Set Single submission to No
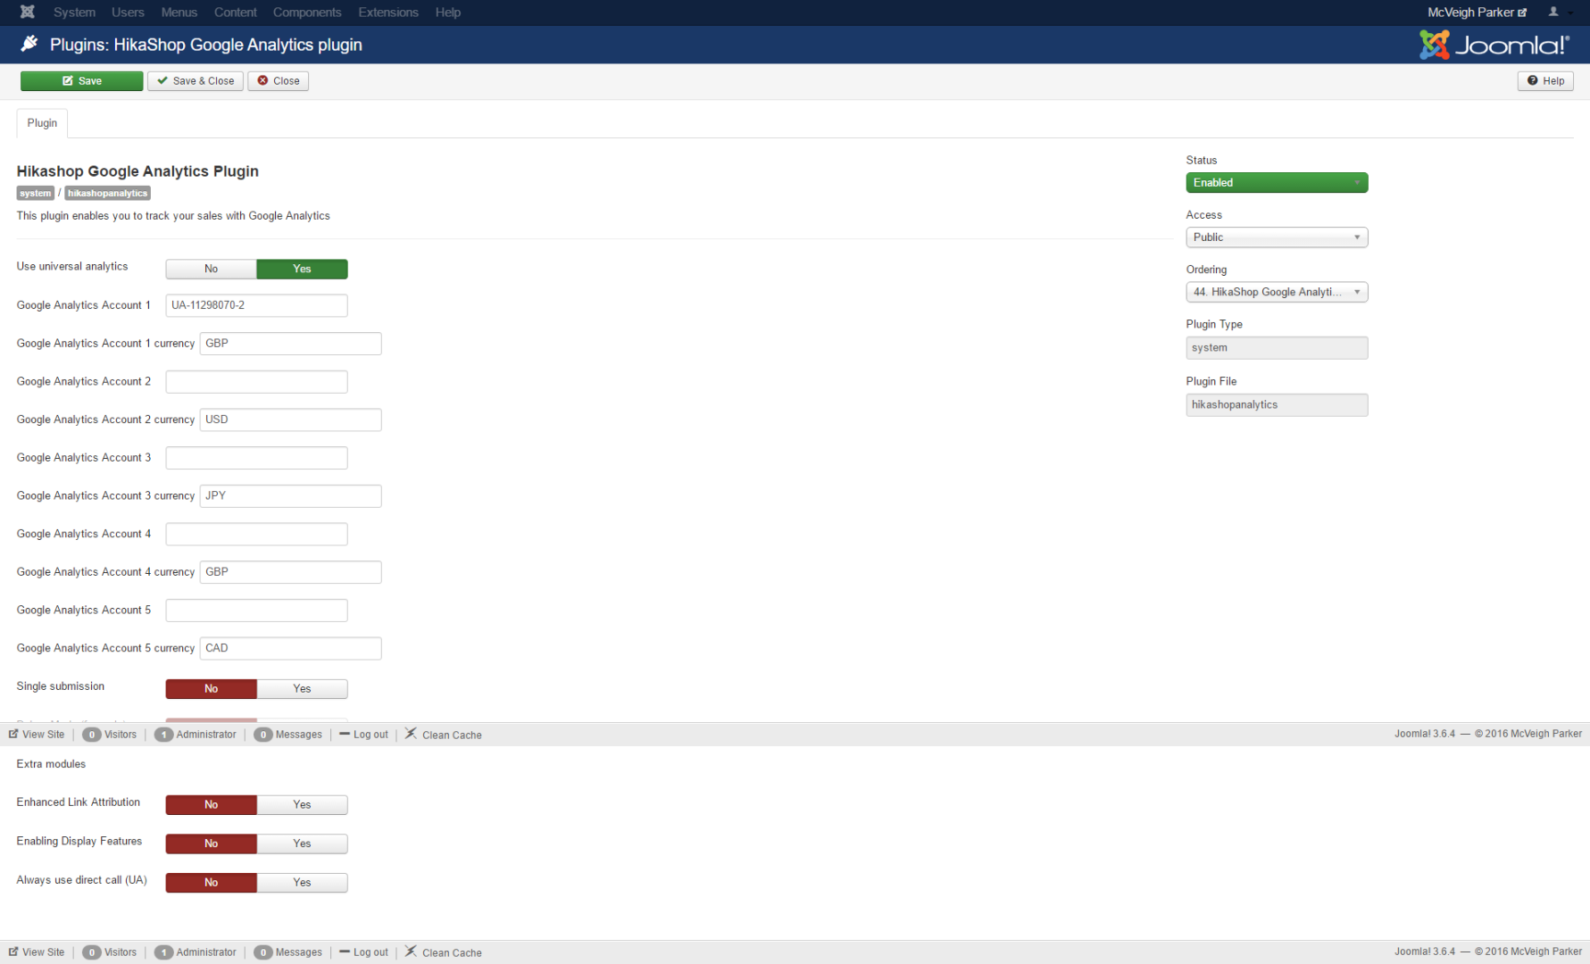 211,689
